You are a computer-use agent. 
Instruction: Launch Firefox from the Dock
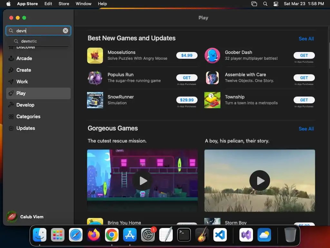(x=94, y=235)
